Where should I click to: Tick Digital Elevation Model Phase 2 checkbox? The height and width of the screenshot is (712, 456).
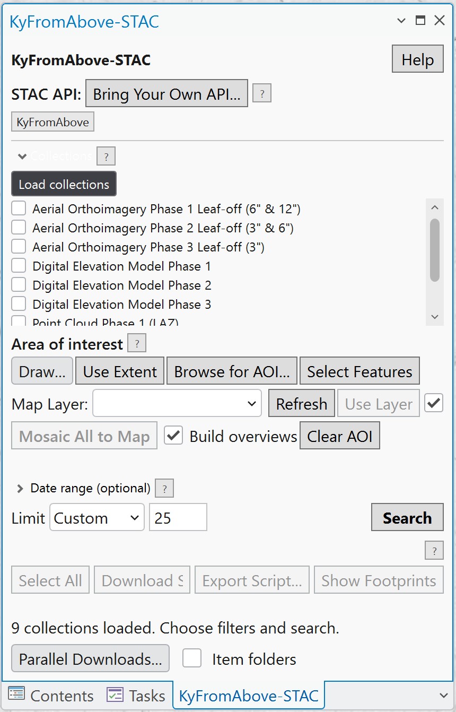pos(19,285)
